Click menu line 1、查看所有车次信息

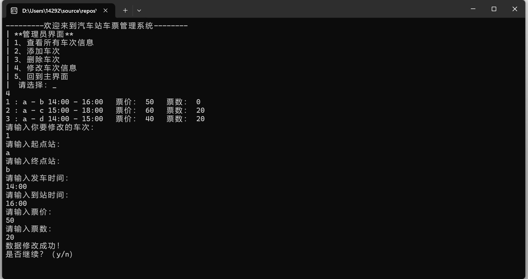point(54,43)
